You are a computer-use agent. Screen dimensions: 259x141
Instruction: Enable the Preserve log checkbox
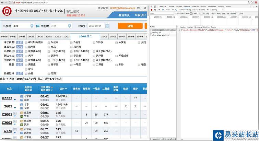(180, 10)
